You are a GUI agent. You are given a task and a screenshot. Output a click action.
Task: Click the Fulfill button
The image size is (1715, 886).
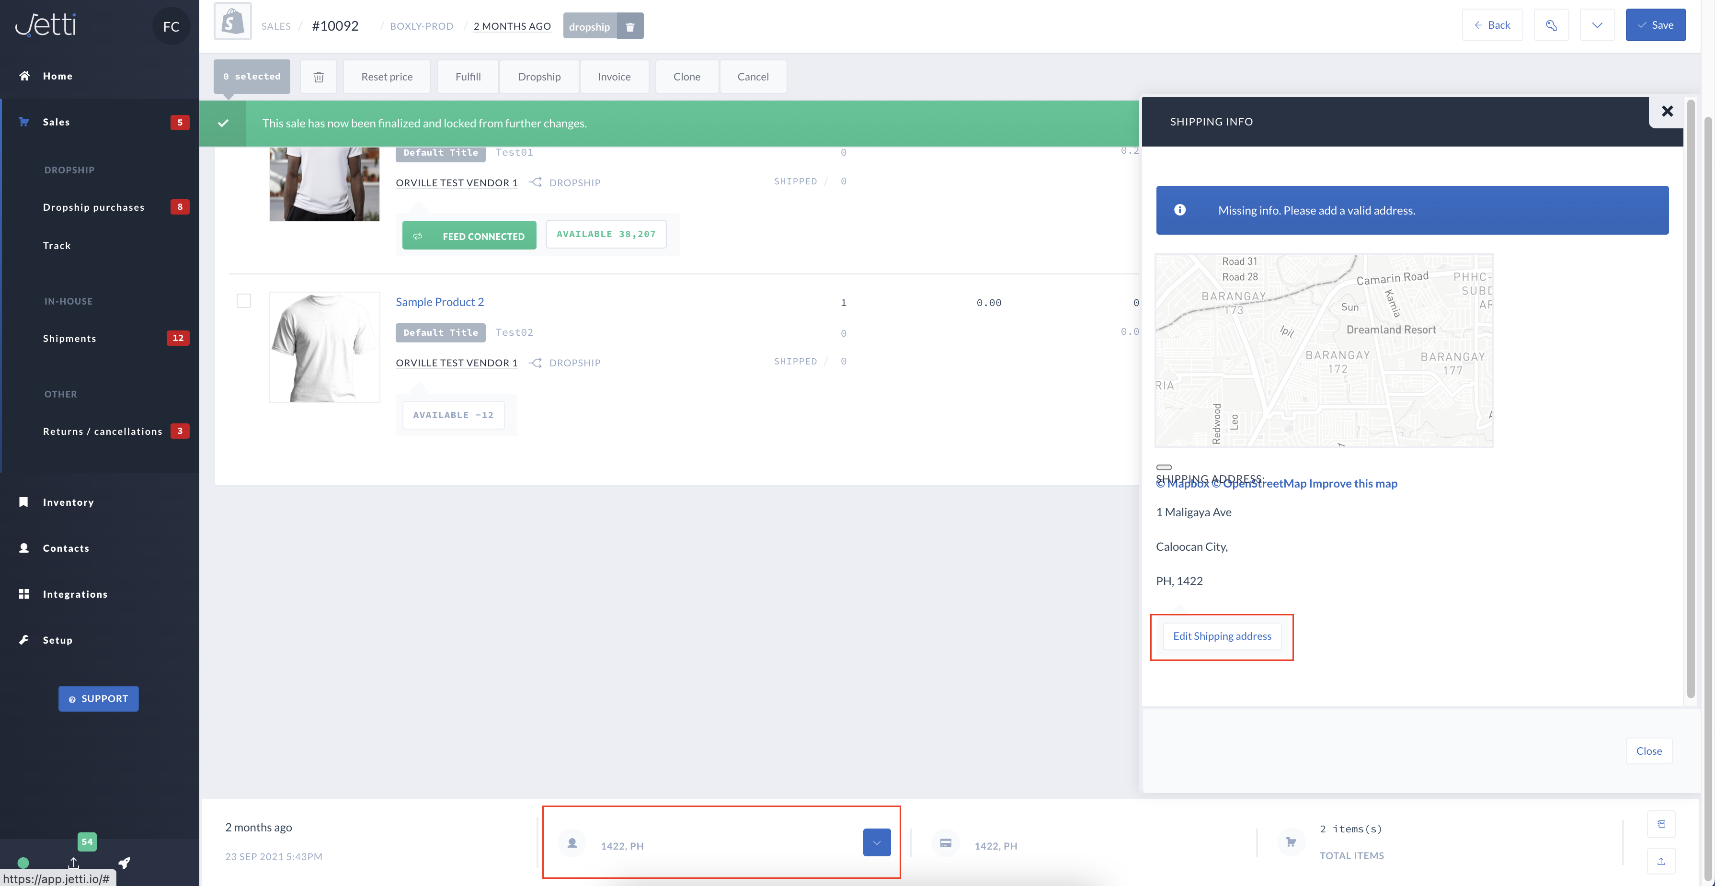[x=468, y=77]
